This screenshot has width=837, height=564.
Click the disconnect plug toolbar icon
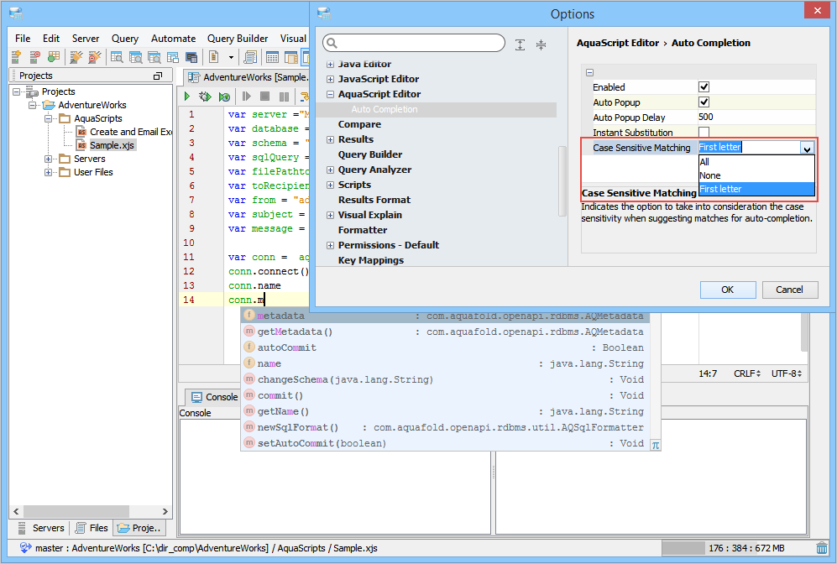click(94, 57)
